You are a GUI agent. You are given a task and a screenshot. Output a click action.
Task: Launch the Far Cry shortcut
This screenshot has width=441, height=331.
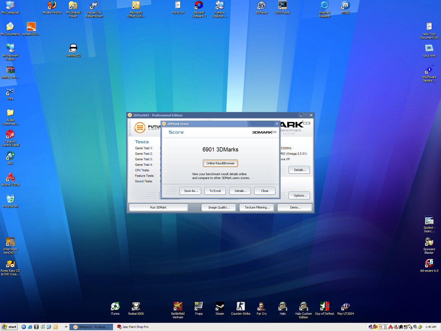click(262, 309)
